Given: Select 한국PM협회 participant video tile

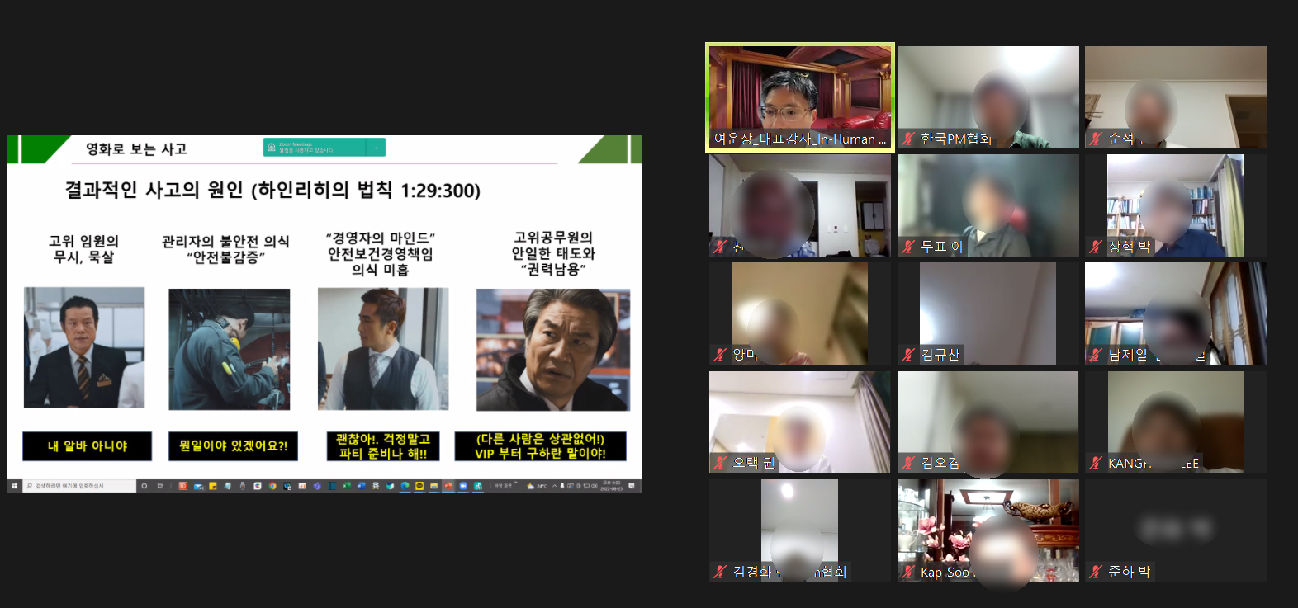Looking at the screenshot, I should (988, 97).
